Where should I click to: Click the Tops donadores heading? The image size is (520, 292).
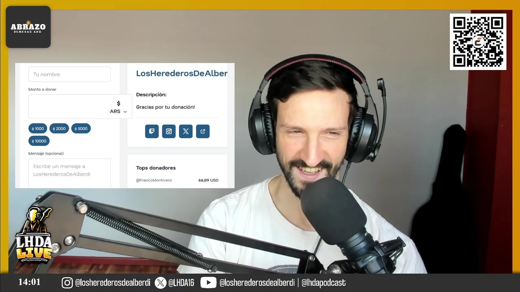point(156,168)
